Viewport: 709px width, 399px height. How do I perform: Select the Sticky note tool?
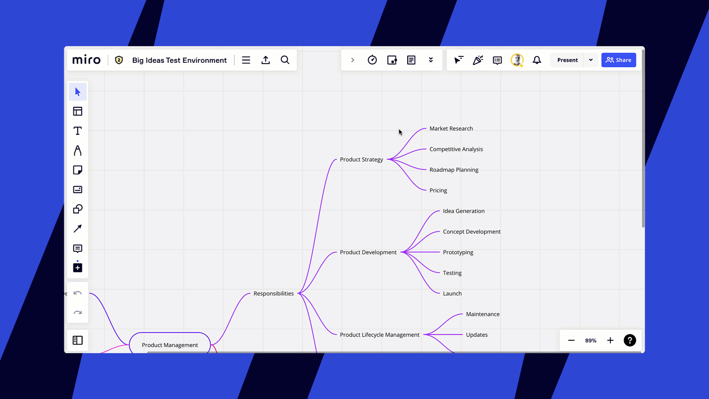(x=78, y=170)
